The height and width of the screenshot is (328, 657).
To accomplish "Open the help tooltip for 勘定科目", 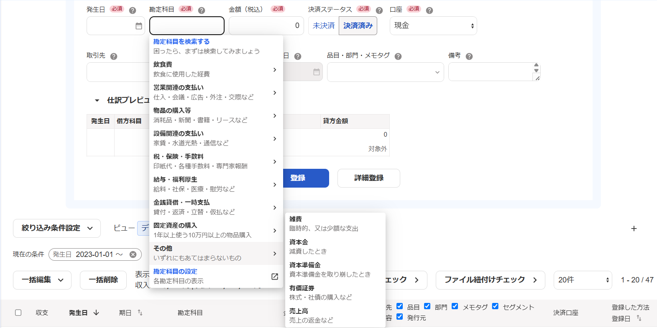I will [202, 10].
